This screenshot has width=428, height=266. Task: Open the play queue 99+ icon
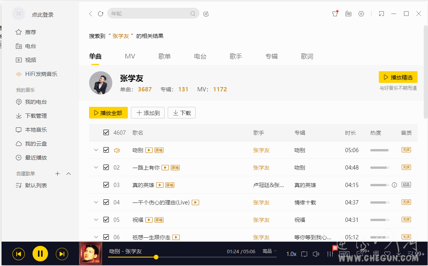tap(416, 254)
